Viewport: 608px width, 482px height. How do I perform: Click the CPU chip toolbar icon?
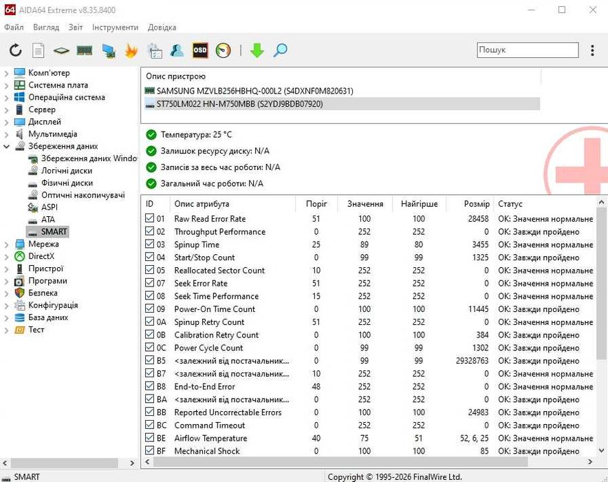tap(61, 50)
